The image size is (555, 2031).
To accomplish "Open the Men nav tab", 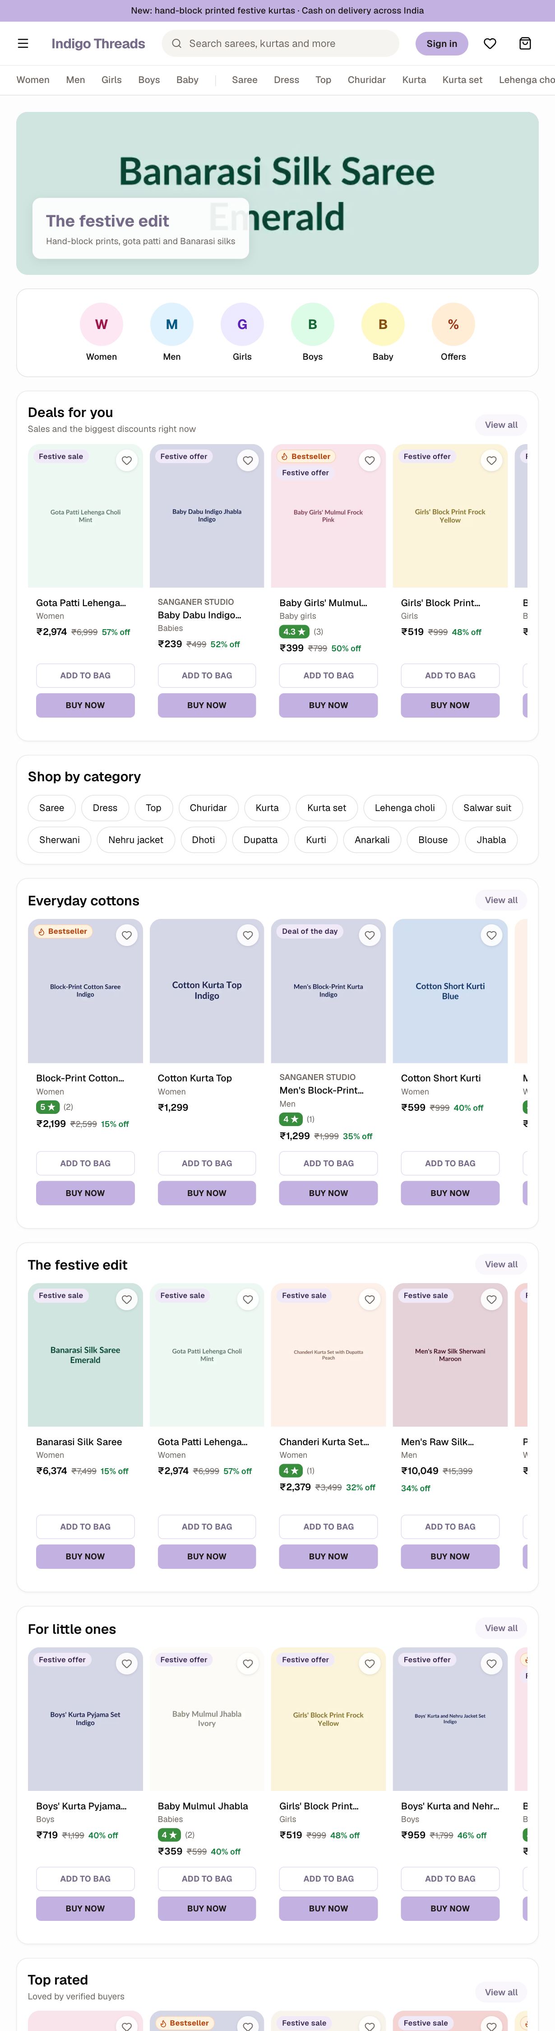I will point(76,79).
